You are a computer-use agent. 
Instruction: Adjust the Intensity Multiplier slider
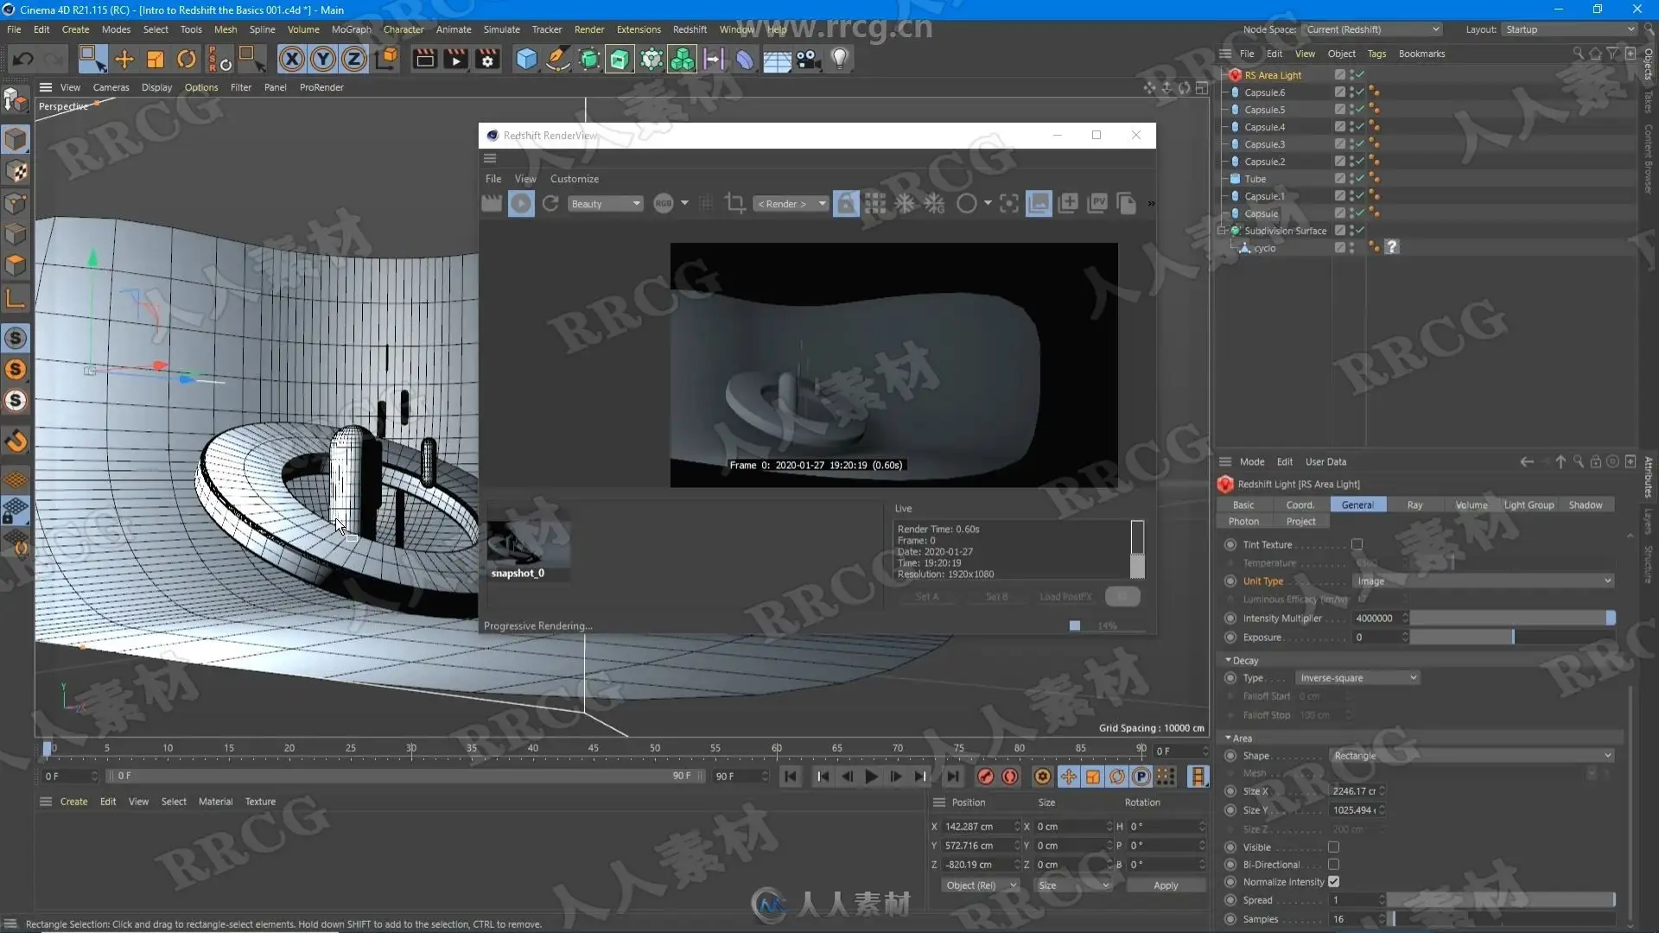pos(1512,619)
